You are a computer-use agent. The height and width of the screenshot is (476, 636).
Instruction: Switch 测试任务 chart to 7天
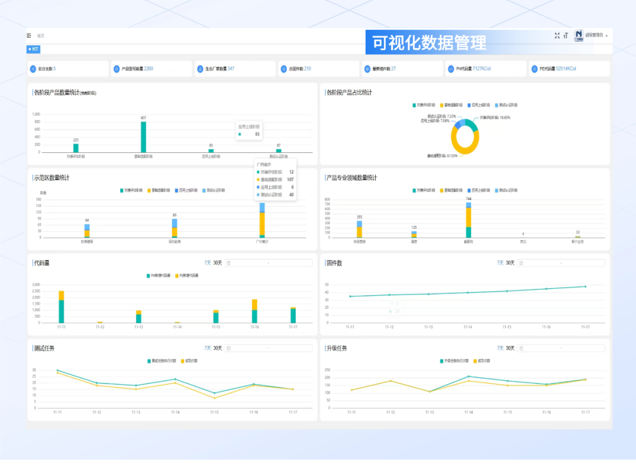coord(207,348)
